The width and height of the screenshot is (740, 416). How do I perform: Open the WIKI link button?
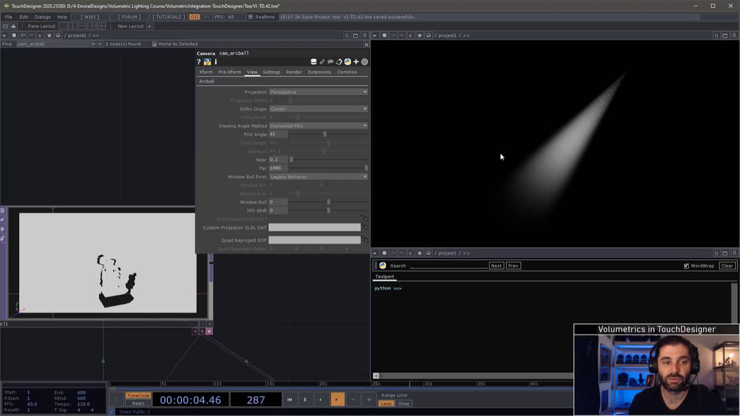(90, 17)
